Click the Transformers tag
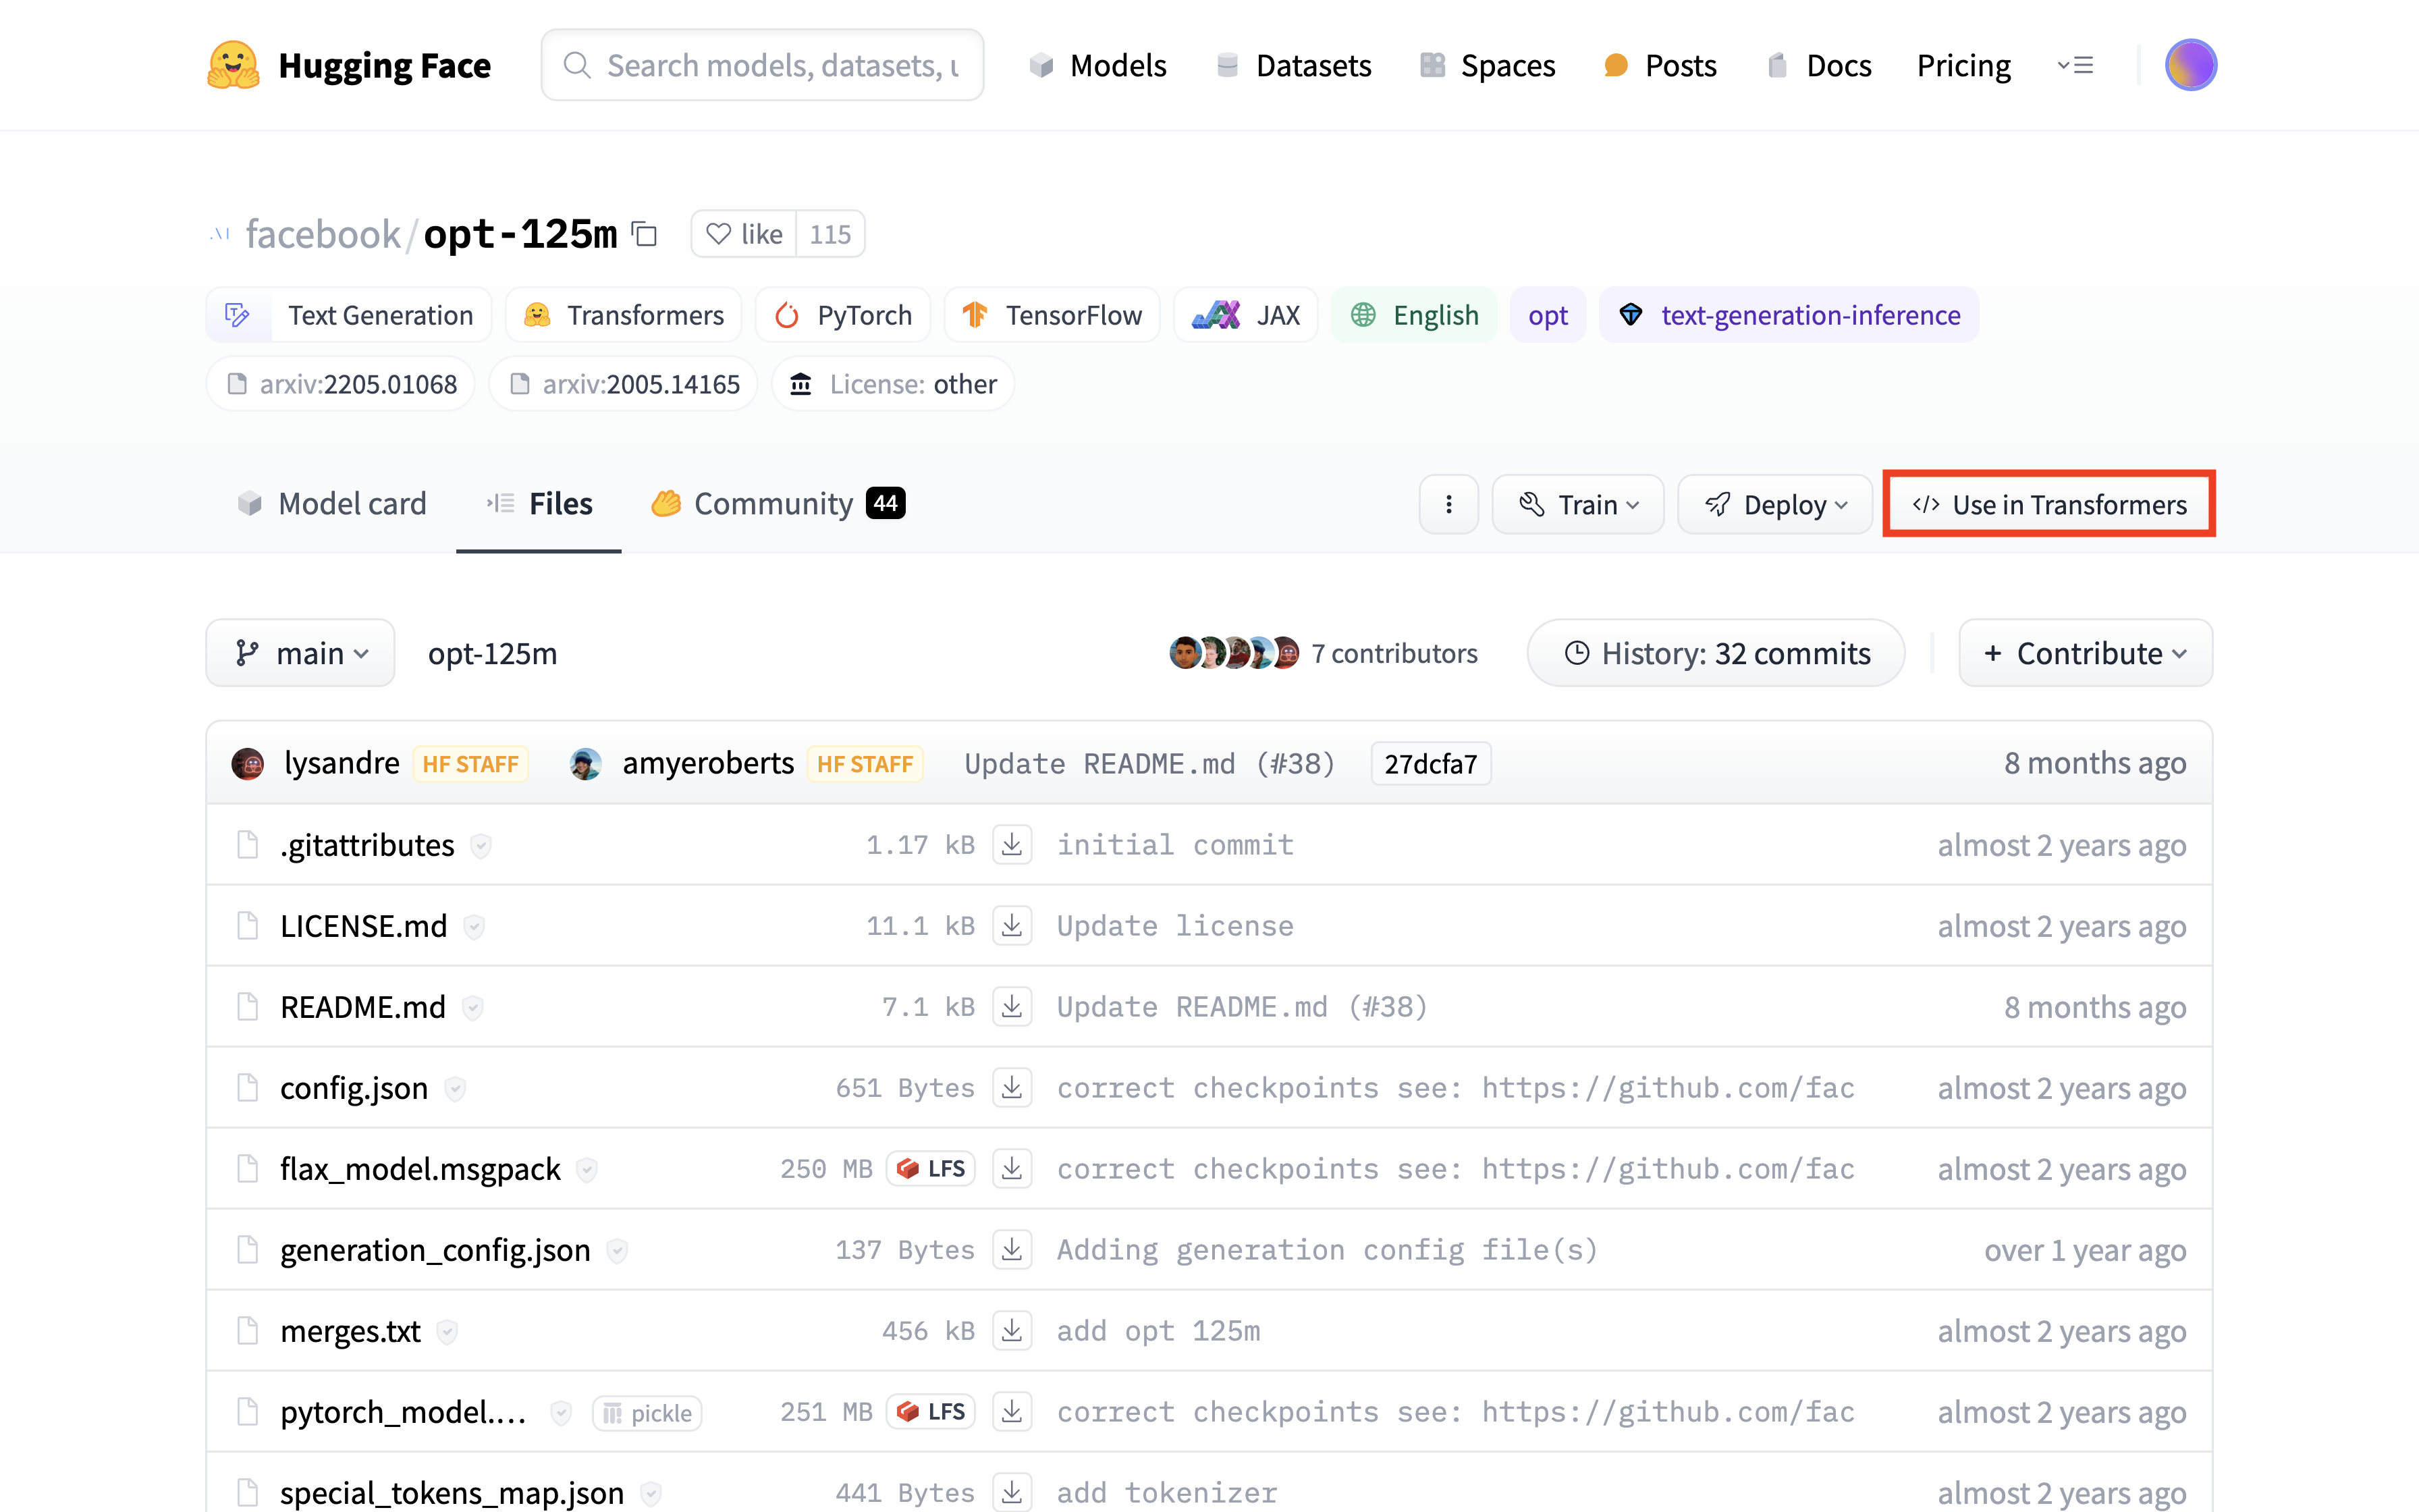This screenshot has width=2419, height=1512. (x=624, y=315)
